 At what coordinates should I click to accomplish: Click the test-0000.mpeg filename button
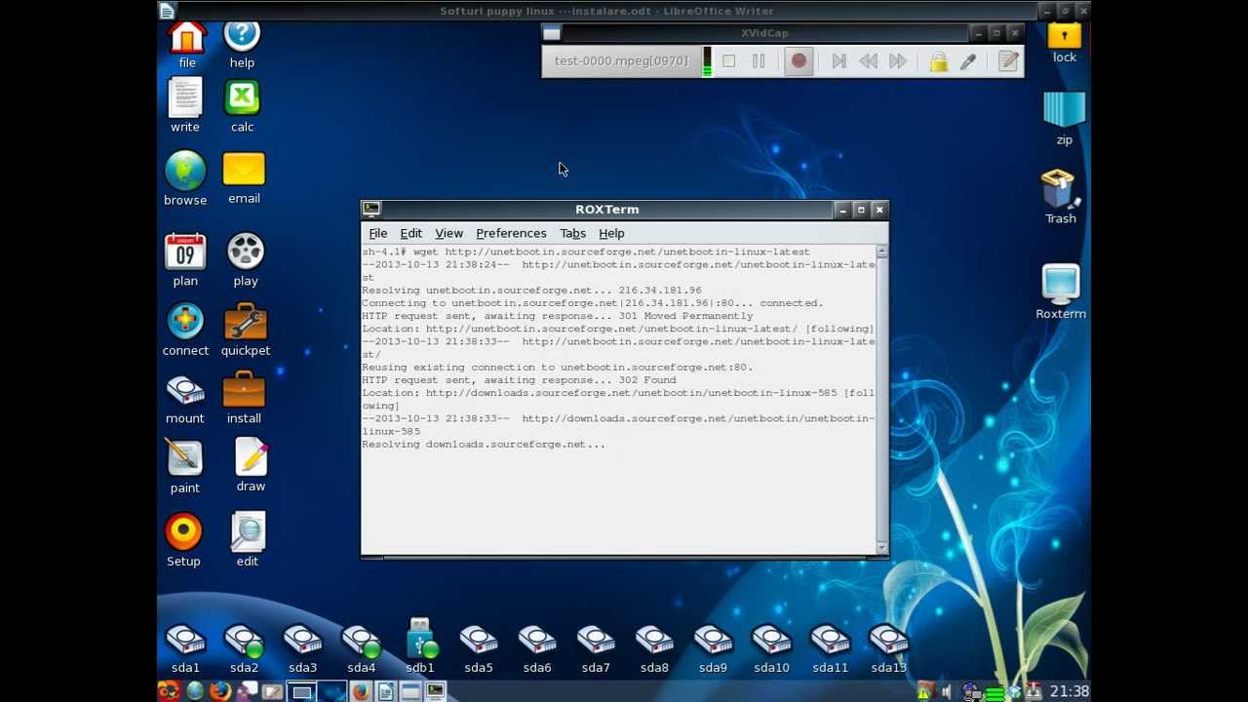tap(621, 60)
